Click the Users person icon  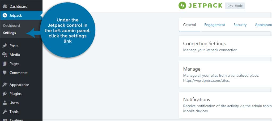pos(5,103)
